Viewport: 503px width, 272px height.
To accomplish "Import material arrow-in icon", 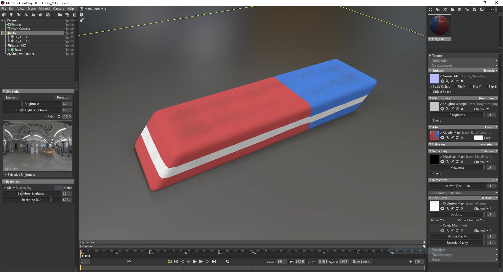I will 474,9.
